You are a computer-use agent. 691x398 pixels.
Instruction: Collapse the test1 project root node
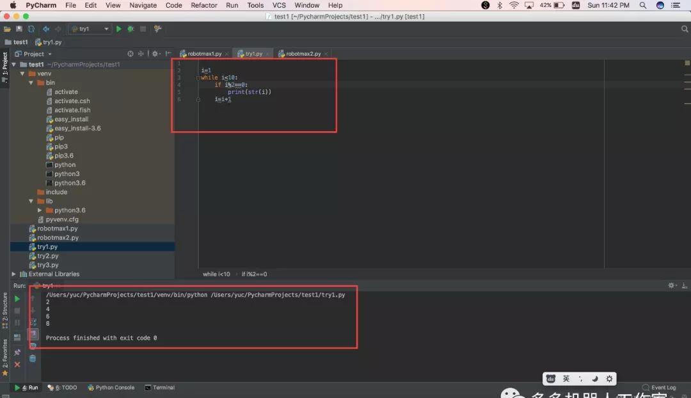tap(13, 65)
